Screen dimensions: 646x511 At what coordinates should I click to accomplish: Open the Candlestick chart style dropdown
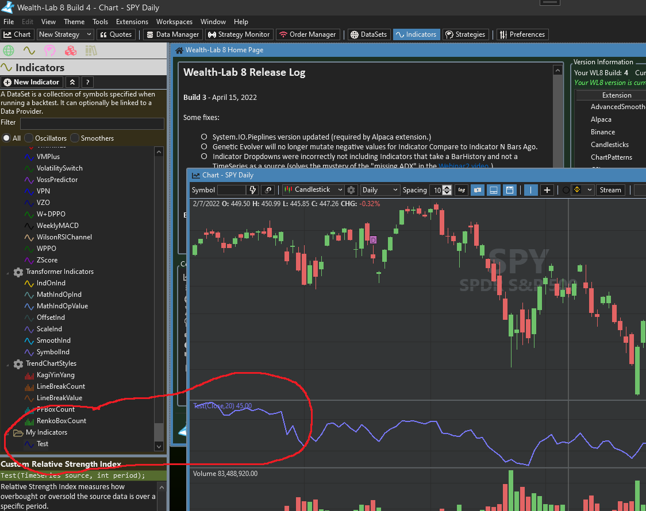pos(314,190)
